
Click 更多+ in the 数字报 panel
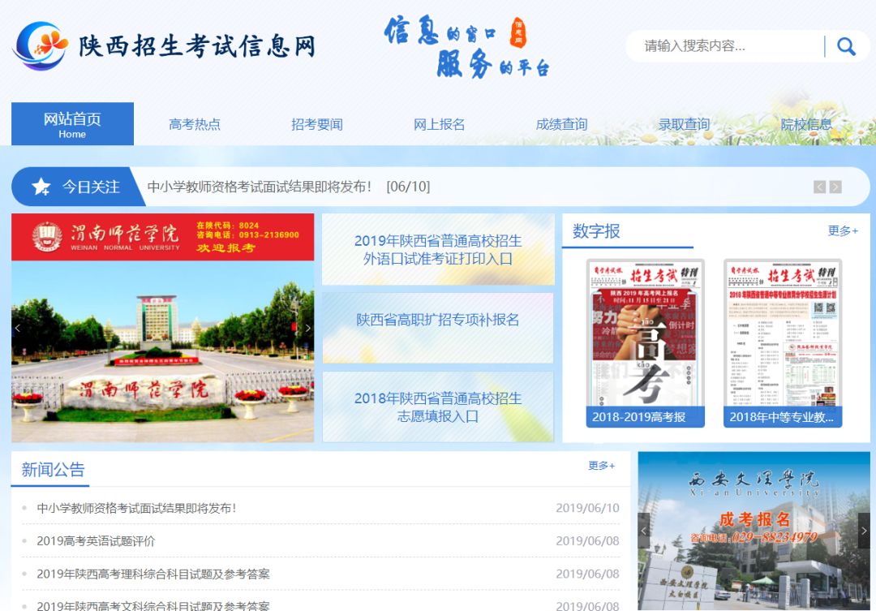pyautogui.click(x=841, y=231)
